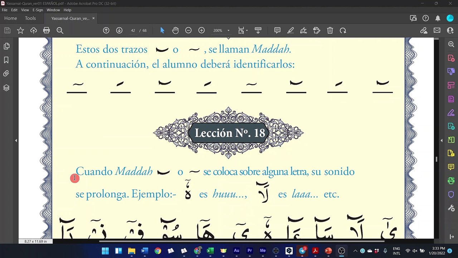
Task: Open the E-Sign menu
Action: coord(38,10)
